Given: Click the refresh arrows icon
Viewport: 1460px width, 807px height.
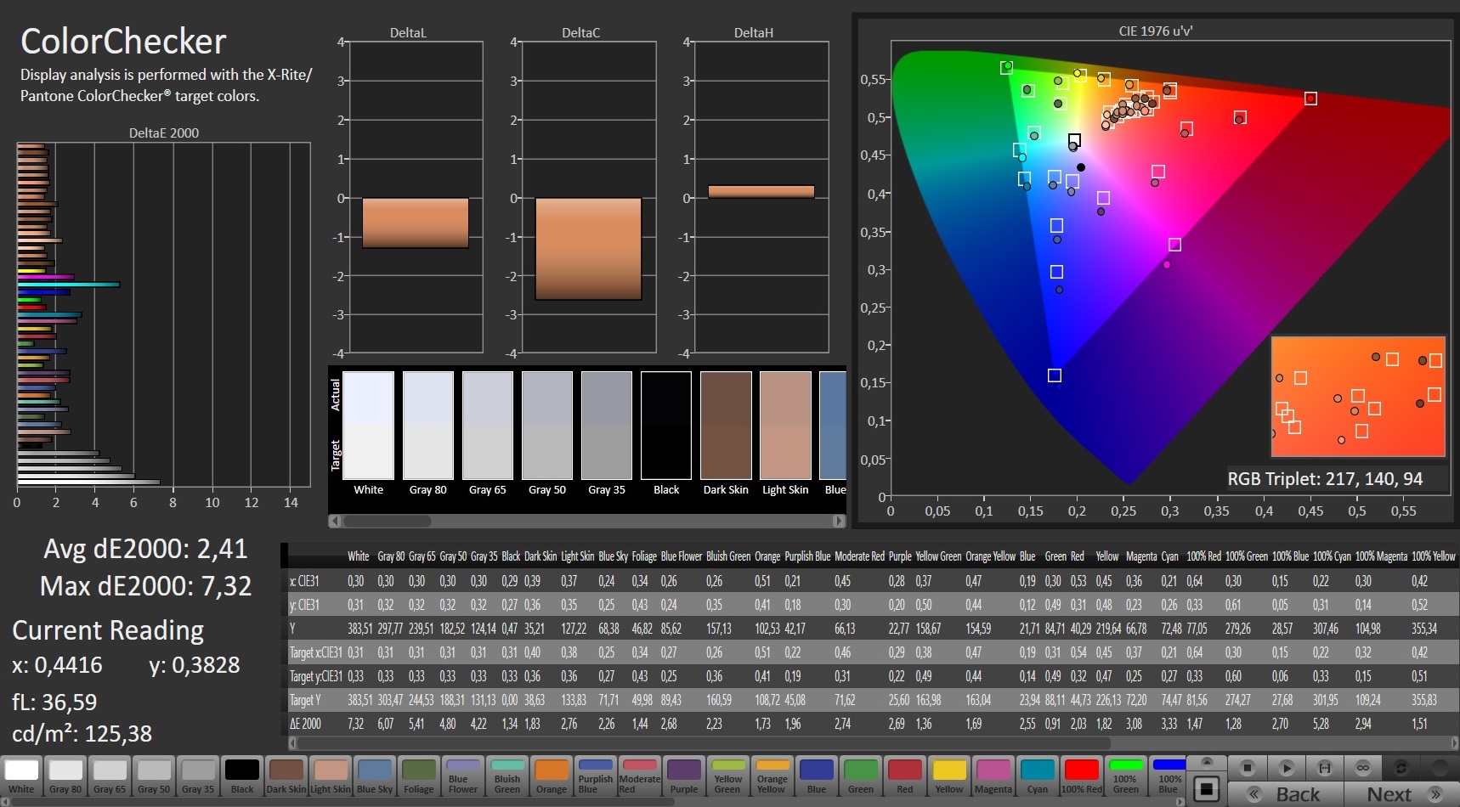Looking at the screenshot, I should [1401, 768].
